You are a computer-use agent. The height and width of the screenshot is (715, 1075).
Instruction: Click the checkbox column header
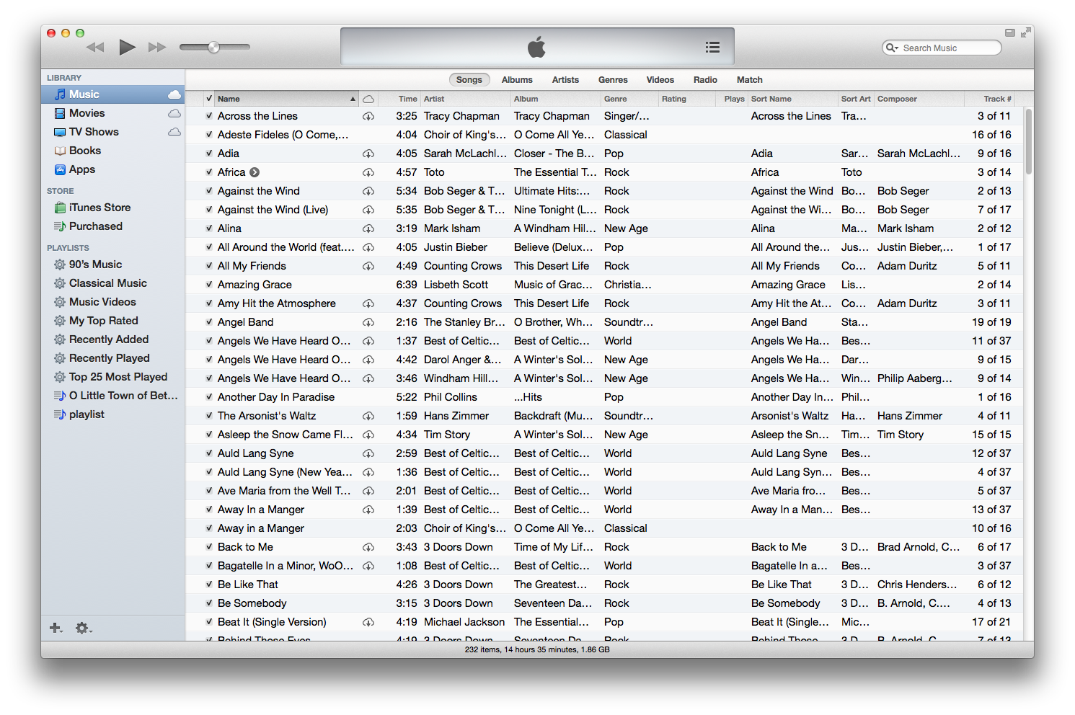pyautogui.click(x=209, y=99)
